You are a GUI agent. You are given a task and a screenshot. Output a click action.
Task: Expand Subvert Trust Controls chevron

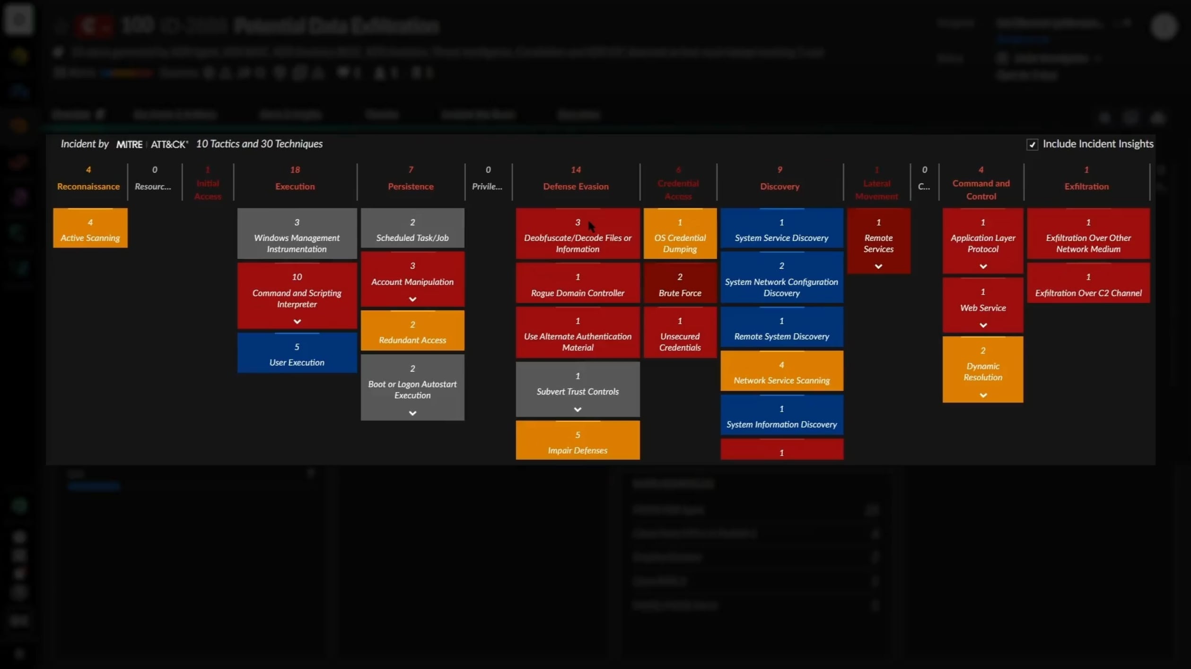pyautogui.click(x=578, y=409)
